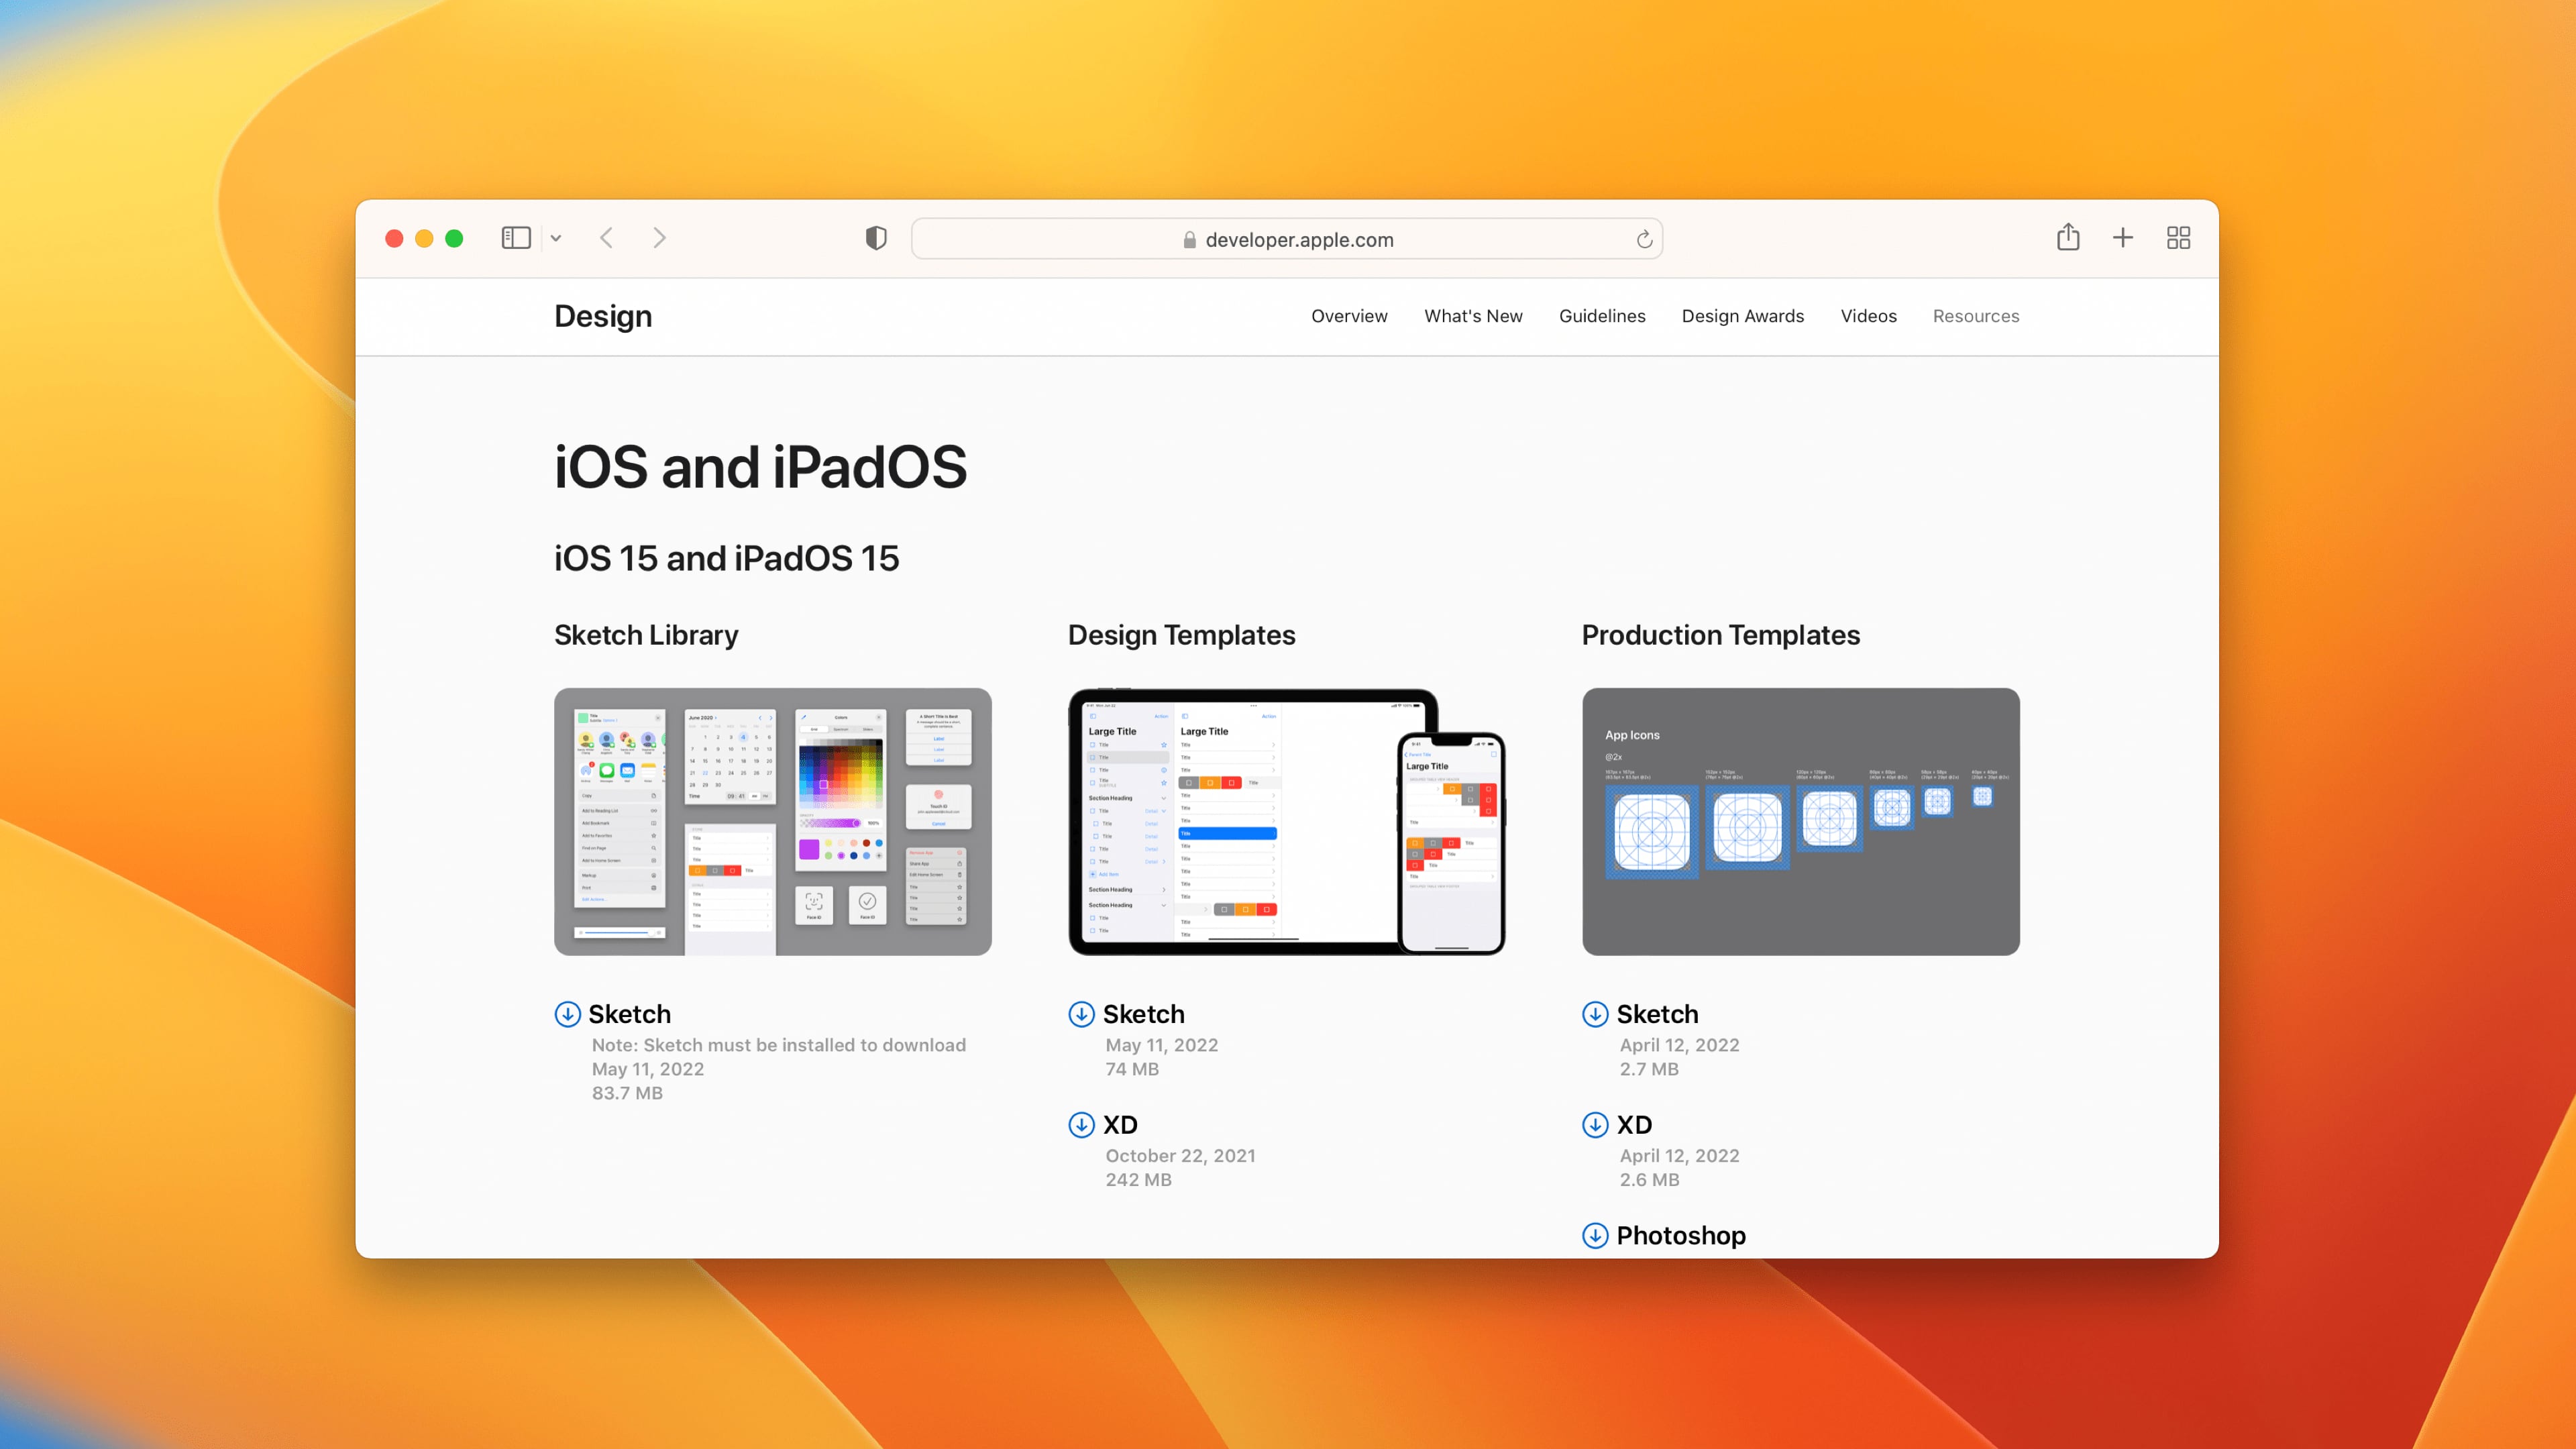The height and width of the screenshot is (1449, 2576).
Task: Click the download icon next to Sketch Library
Action: click(567, 1014)
